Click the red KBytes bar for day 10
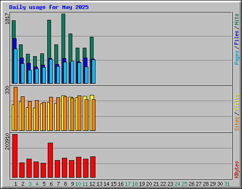 coord(79,167)
